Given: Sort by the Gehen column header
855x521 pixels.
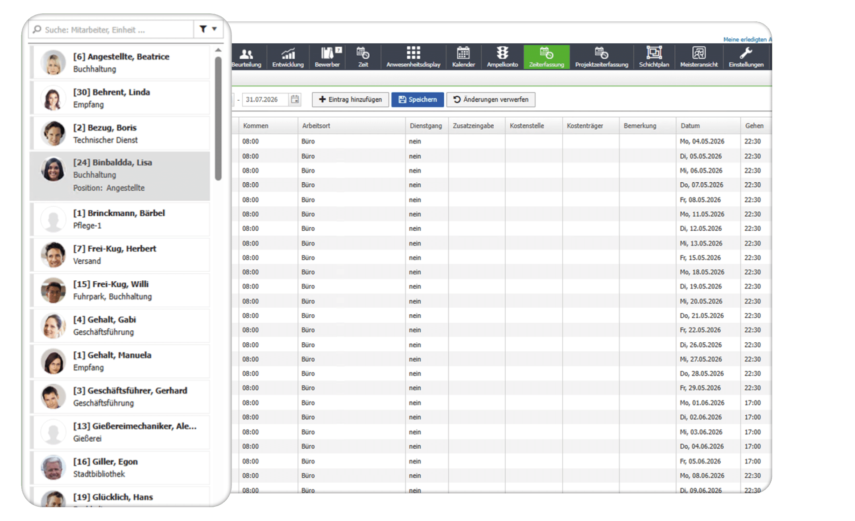Looking at the screenshot, I should pyautogui.click(x=756, y=126).
